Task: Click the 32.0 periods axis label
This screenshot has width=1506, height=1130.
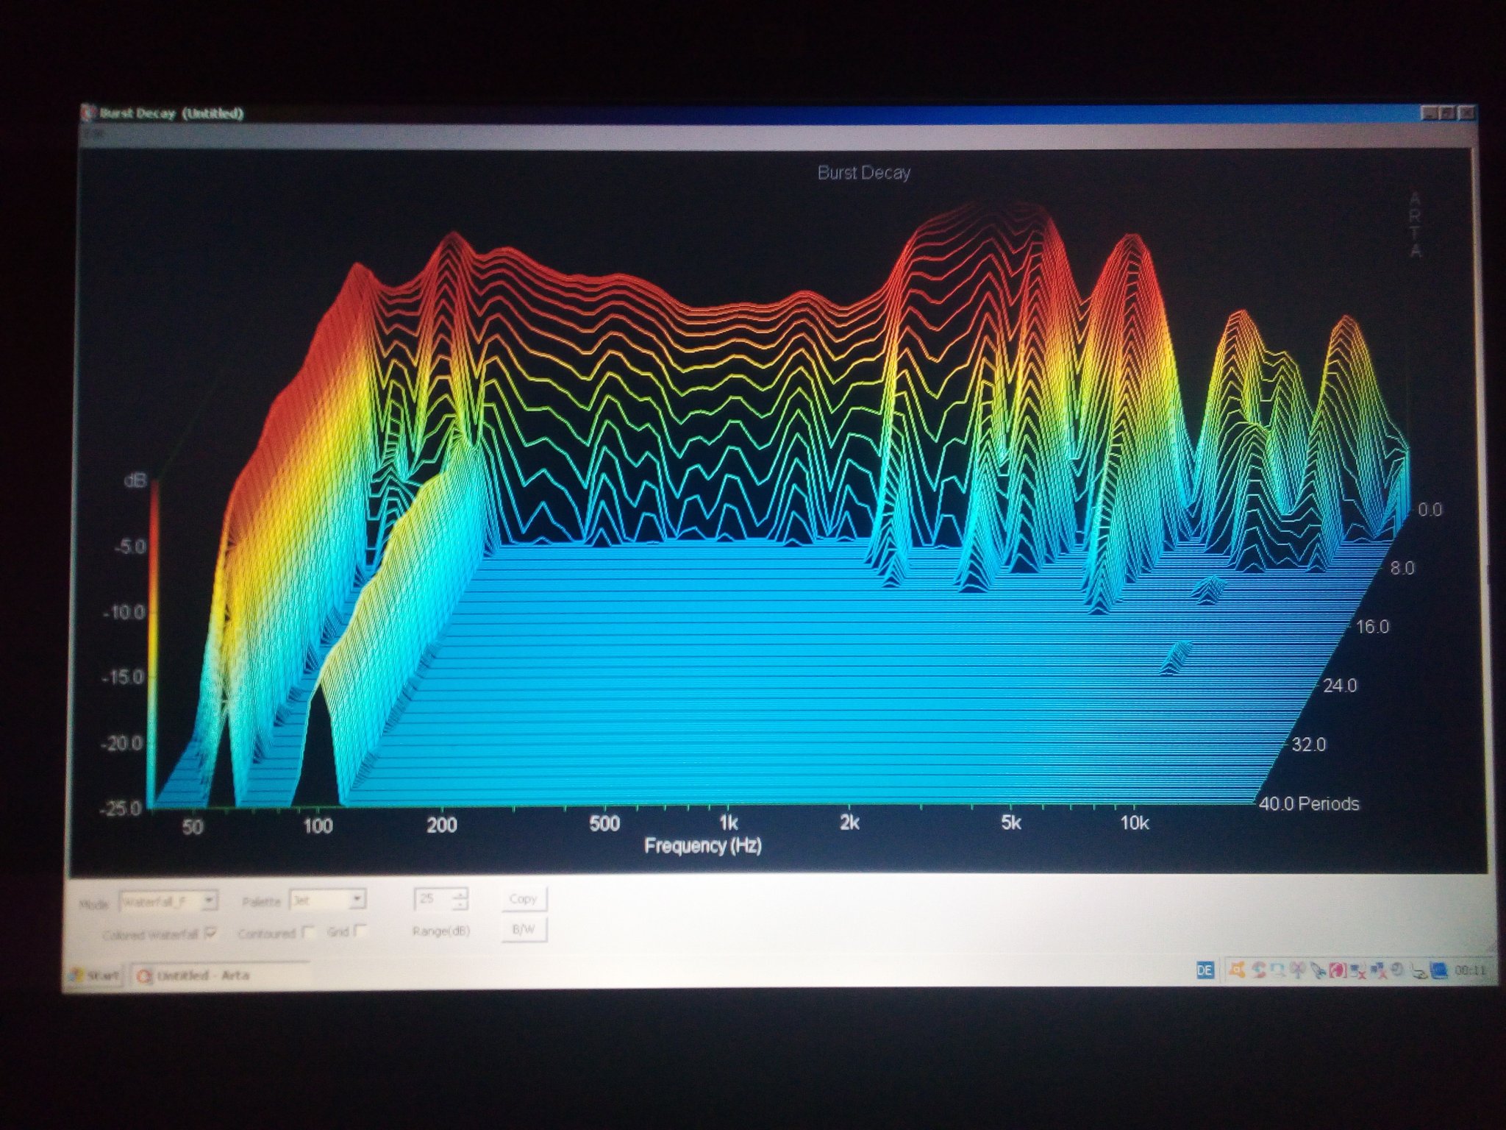Action: click(1309, 745)
